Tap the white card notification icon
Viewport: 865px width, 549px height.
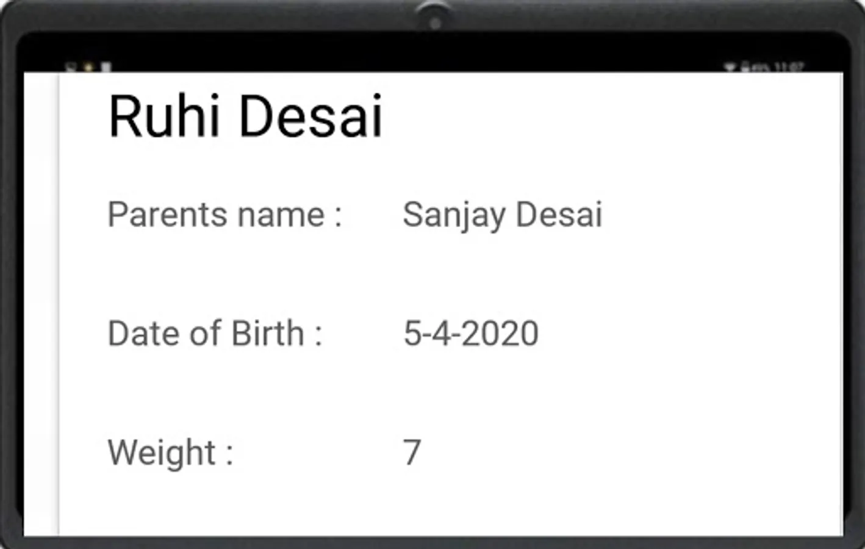(106, 66)
